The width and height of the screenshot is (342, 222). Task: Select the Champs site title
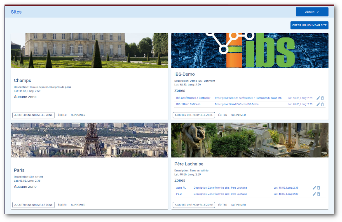[x=23, y=81]
